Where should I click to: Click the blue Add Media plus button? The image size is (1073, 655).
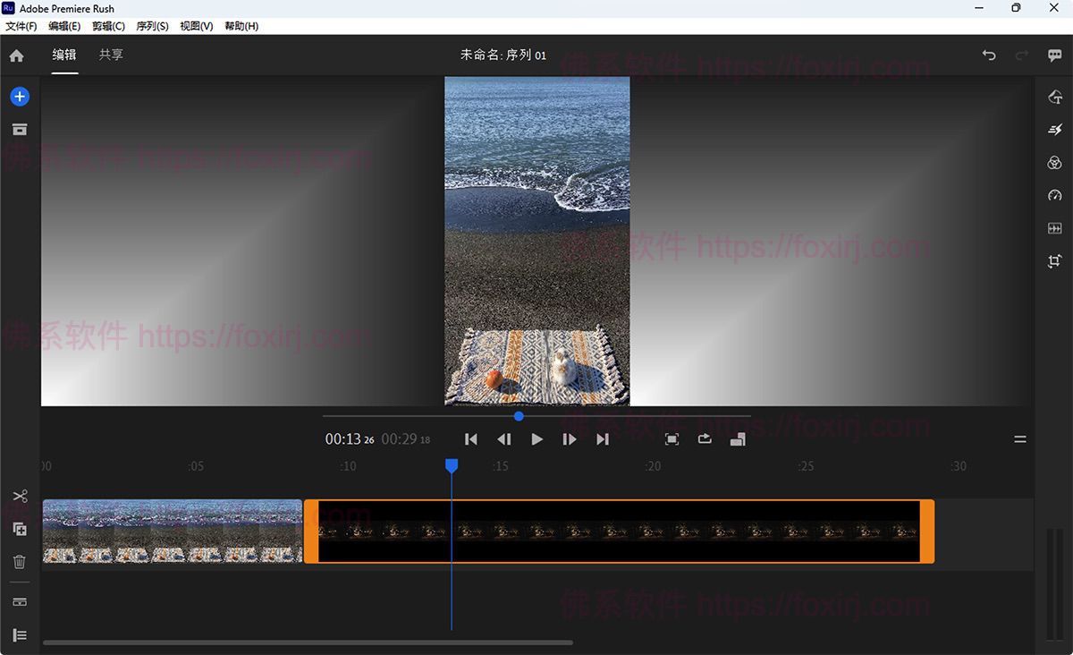(20, 97)
